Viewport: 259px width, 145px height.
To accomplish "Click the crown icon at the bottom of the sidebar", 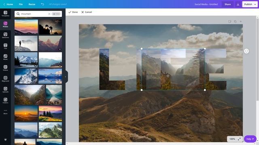I will pyautogui.click(x=5, y=140).
